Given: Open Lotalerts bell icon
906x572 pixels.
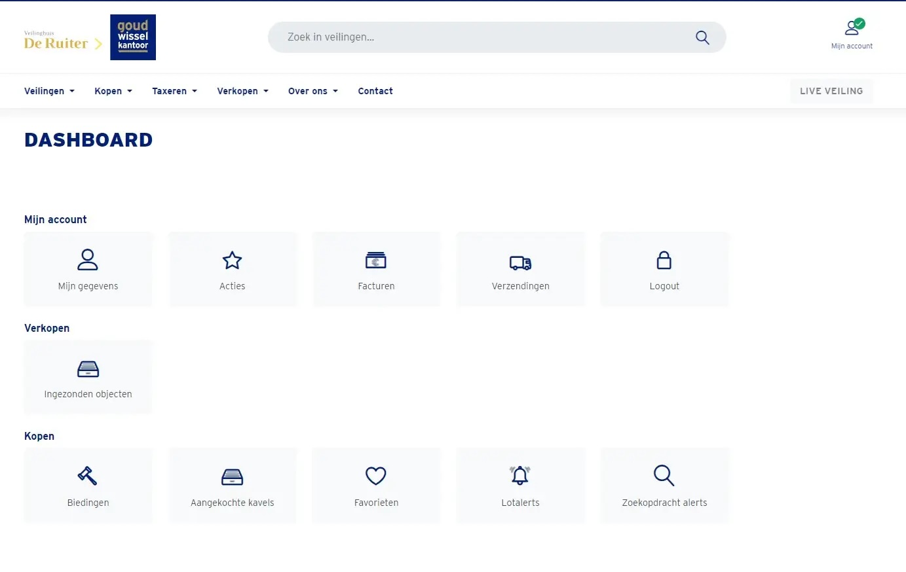Looking at the screenshot, I should 520,475.
